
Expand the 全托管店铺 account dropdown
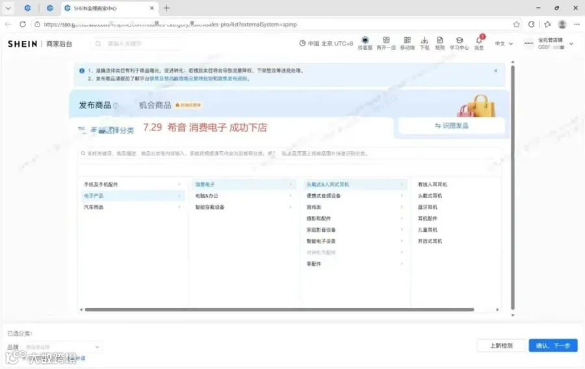point(571,44)
